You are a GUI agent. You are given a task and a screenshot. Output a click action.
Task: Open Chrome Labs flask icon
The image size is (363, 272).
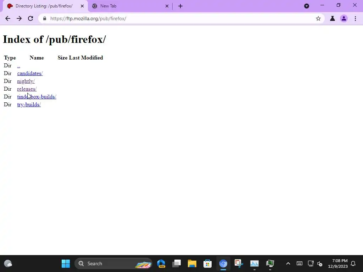(x=333, y=18)
